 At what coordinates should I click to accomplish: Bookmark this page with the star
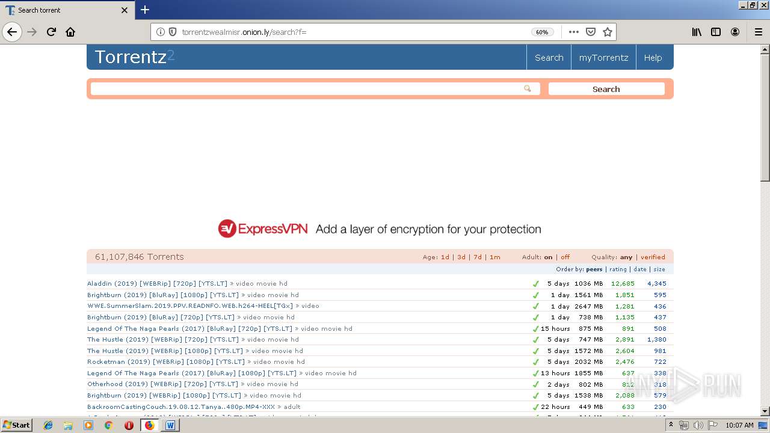608,32
